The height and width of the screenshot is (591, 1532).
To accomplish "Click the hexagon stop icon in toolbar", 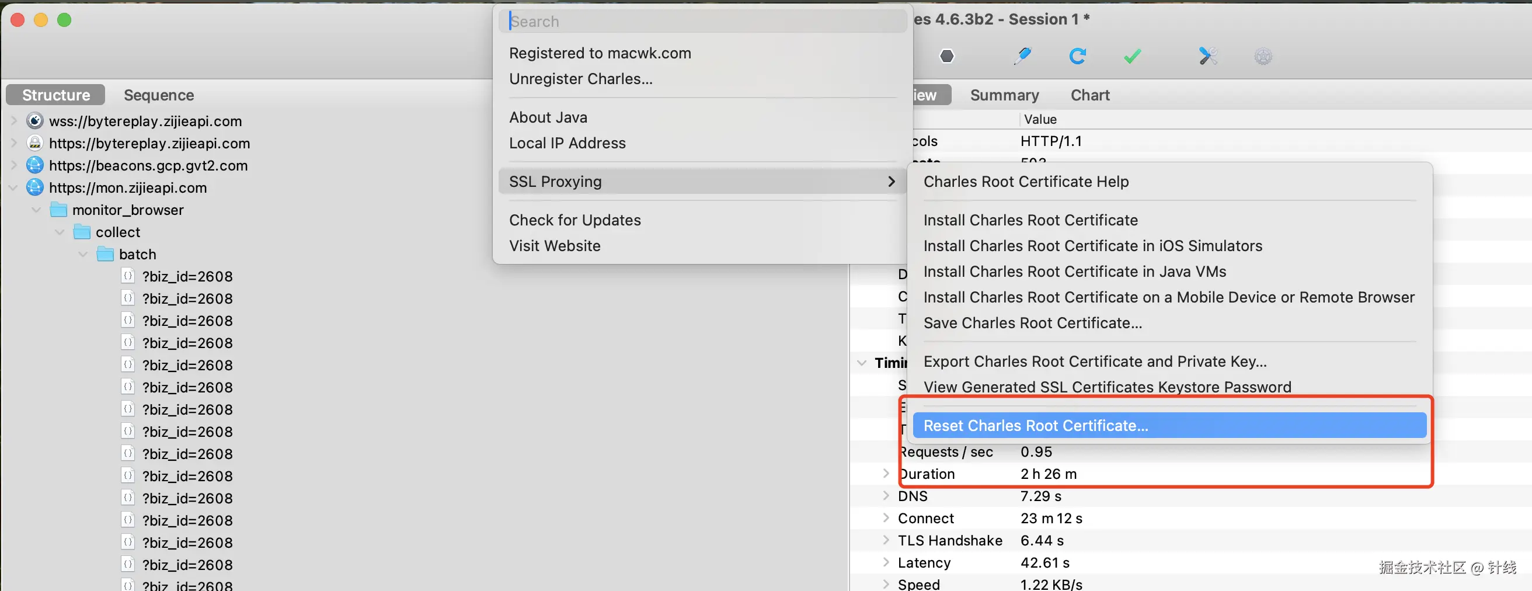I will (947, 57).
